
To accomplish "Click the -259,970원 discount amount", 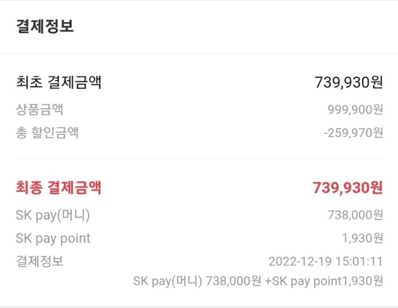I will (x=354, y=132).
